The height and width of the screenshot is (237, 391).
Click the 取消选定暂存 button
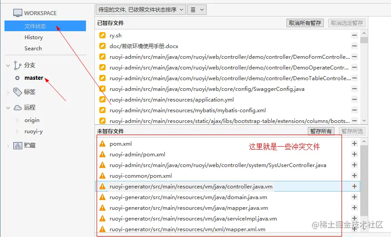(346, 23)
